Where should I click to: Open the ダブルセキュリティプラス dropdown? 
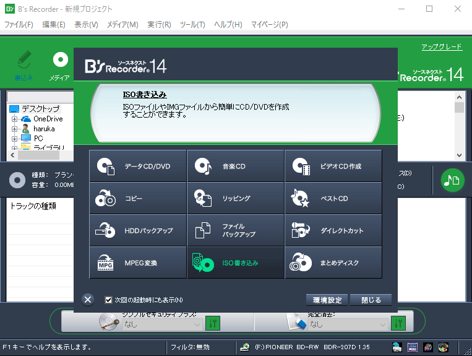pyautogui.click(x=162, y=324)
